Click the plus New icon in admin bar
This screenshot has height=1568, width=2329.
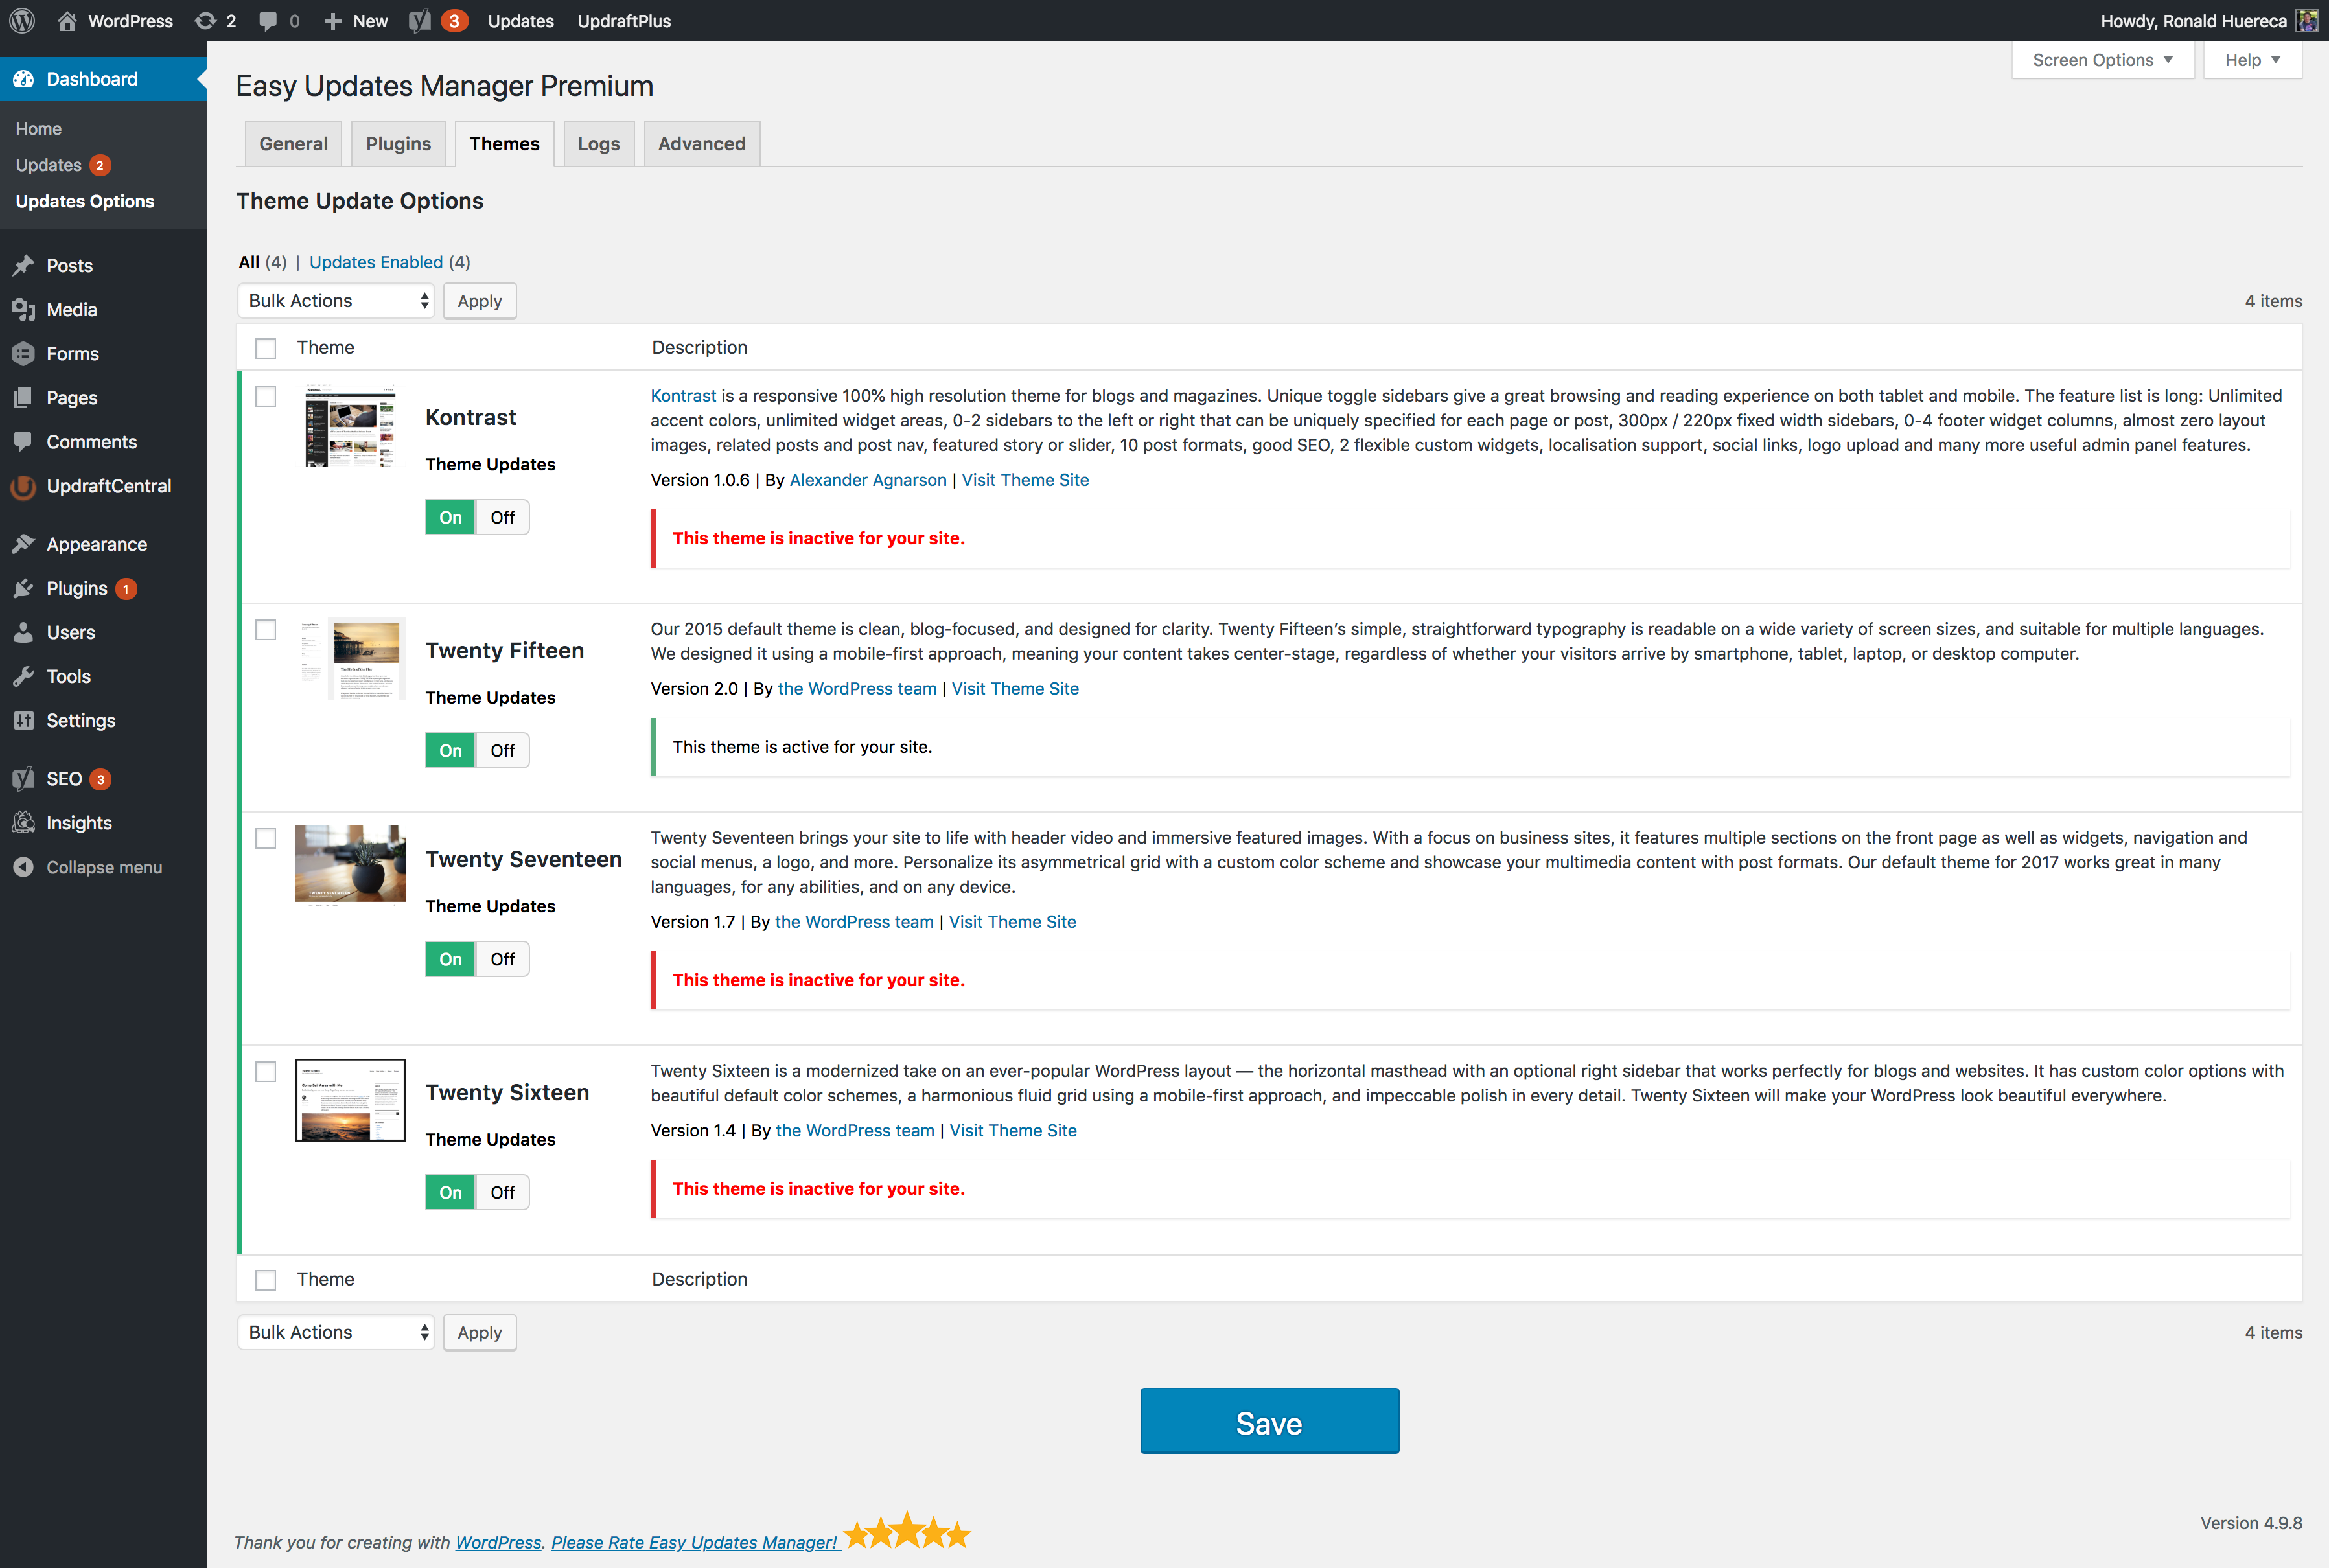click(333, 21)
